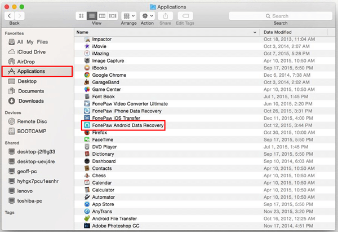Select the DVD Player app icon
The height and width of the screenshot is (232, 338).
(x=87, y=147)
